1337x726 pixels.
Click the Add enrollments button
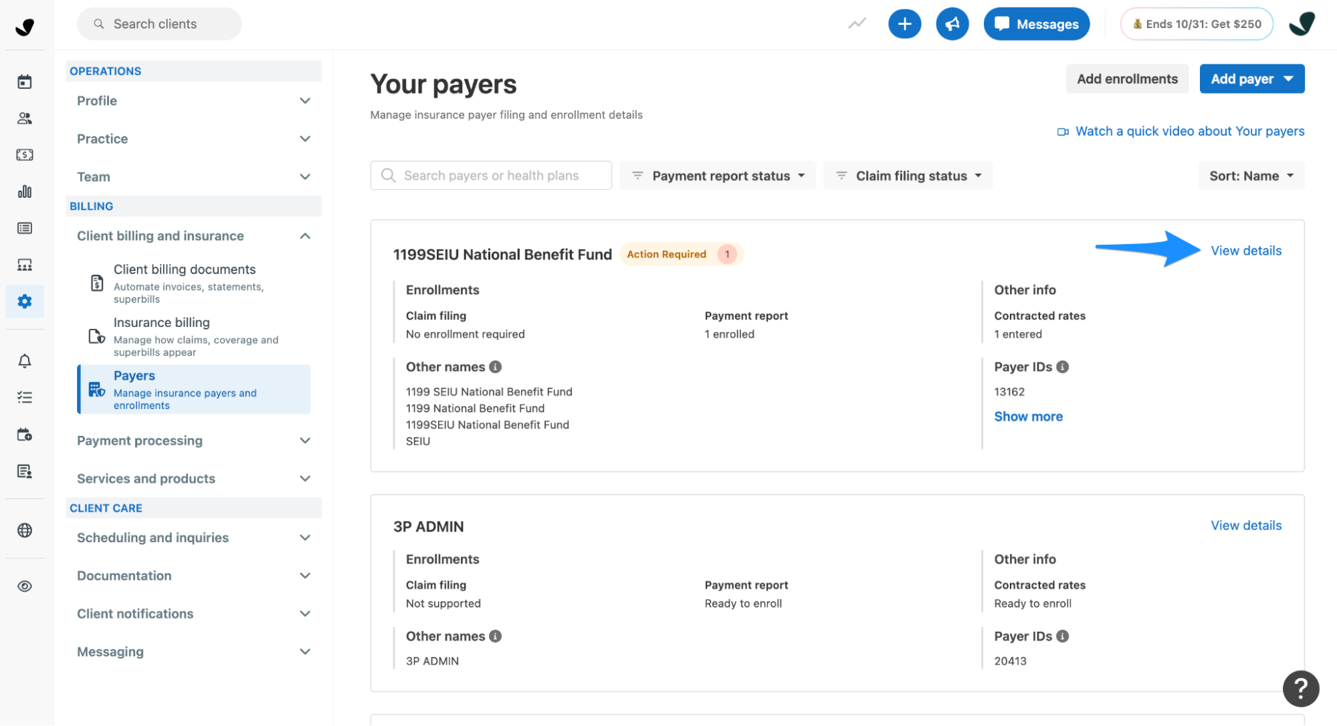click(x=1127, y=79)
